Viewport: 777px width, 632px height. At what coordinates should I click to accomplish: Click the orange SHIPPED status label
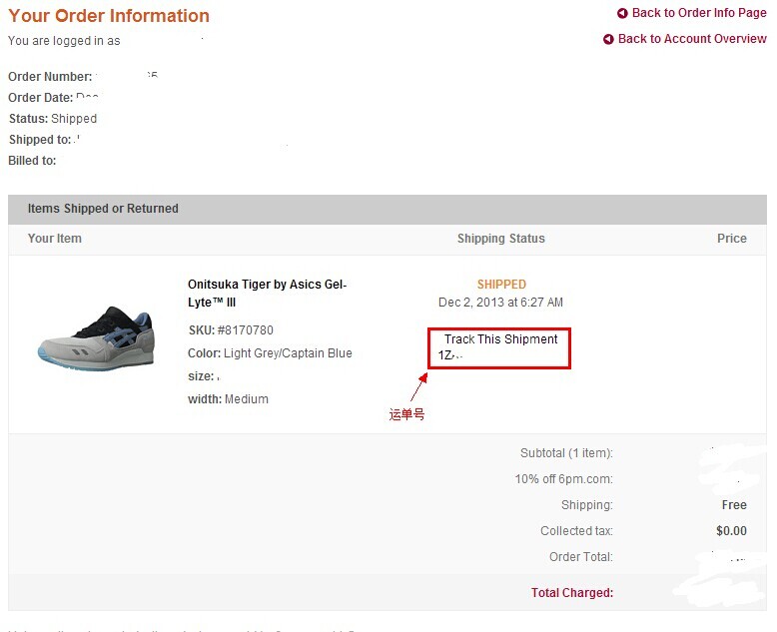click(x=501, y=285)
